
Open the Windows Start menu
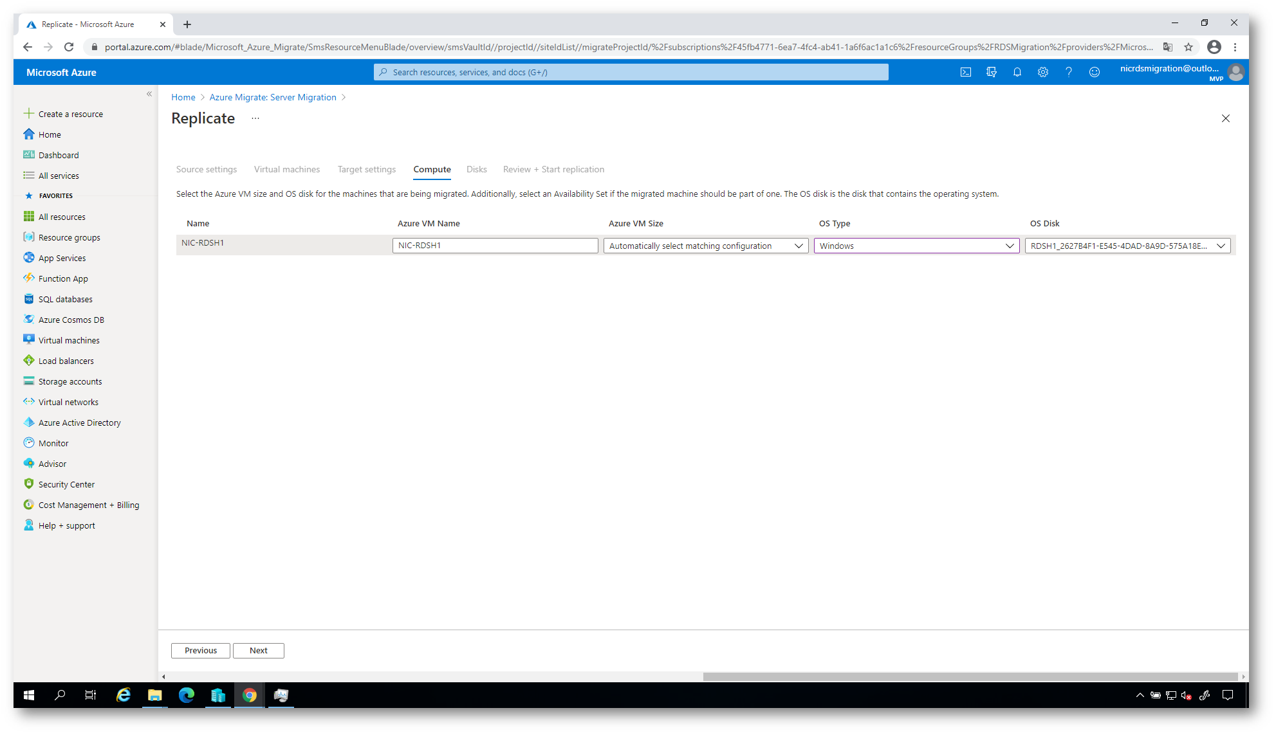point(29,695)
